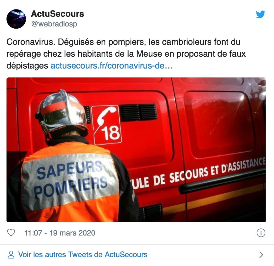
Task: Open the ActuSecours profile avatar
Action: pos(16,19)
